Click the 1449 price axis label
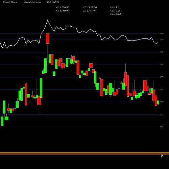 (x=162, y=33)
